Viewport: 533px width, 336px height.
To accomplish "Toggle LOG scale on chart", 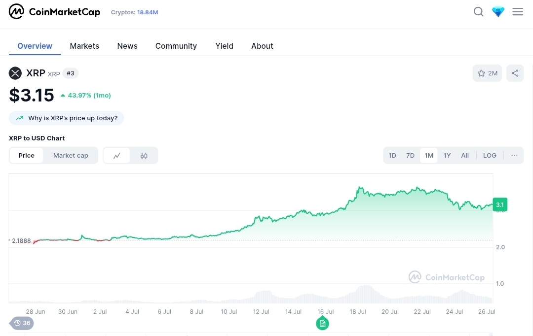I will [490, 156].
